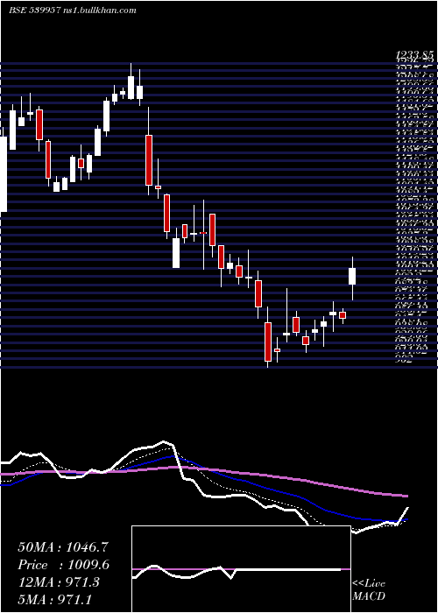Click the 902 bottom price label
438x613 pixels.
(404, 361)
